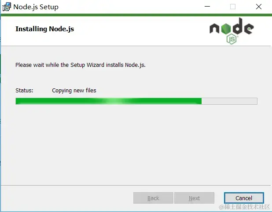The image size is (272, 212).
Task: Click the greyed-out Next button
Action: 194,198
